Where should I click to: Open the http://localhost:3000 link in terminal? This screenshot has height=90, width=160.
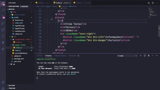(63, 66)
